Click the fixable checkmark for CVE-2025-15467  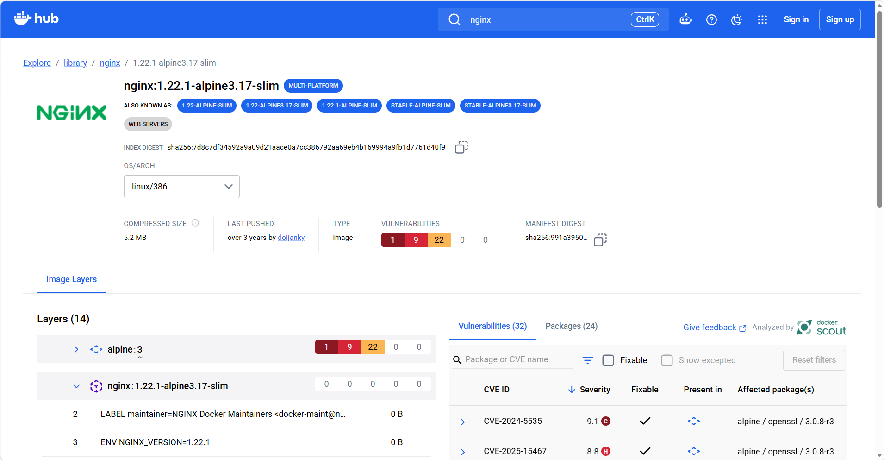coord(645,451)
